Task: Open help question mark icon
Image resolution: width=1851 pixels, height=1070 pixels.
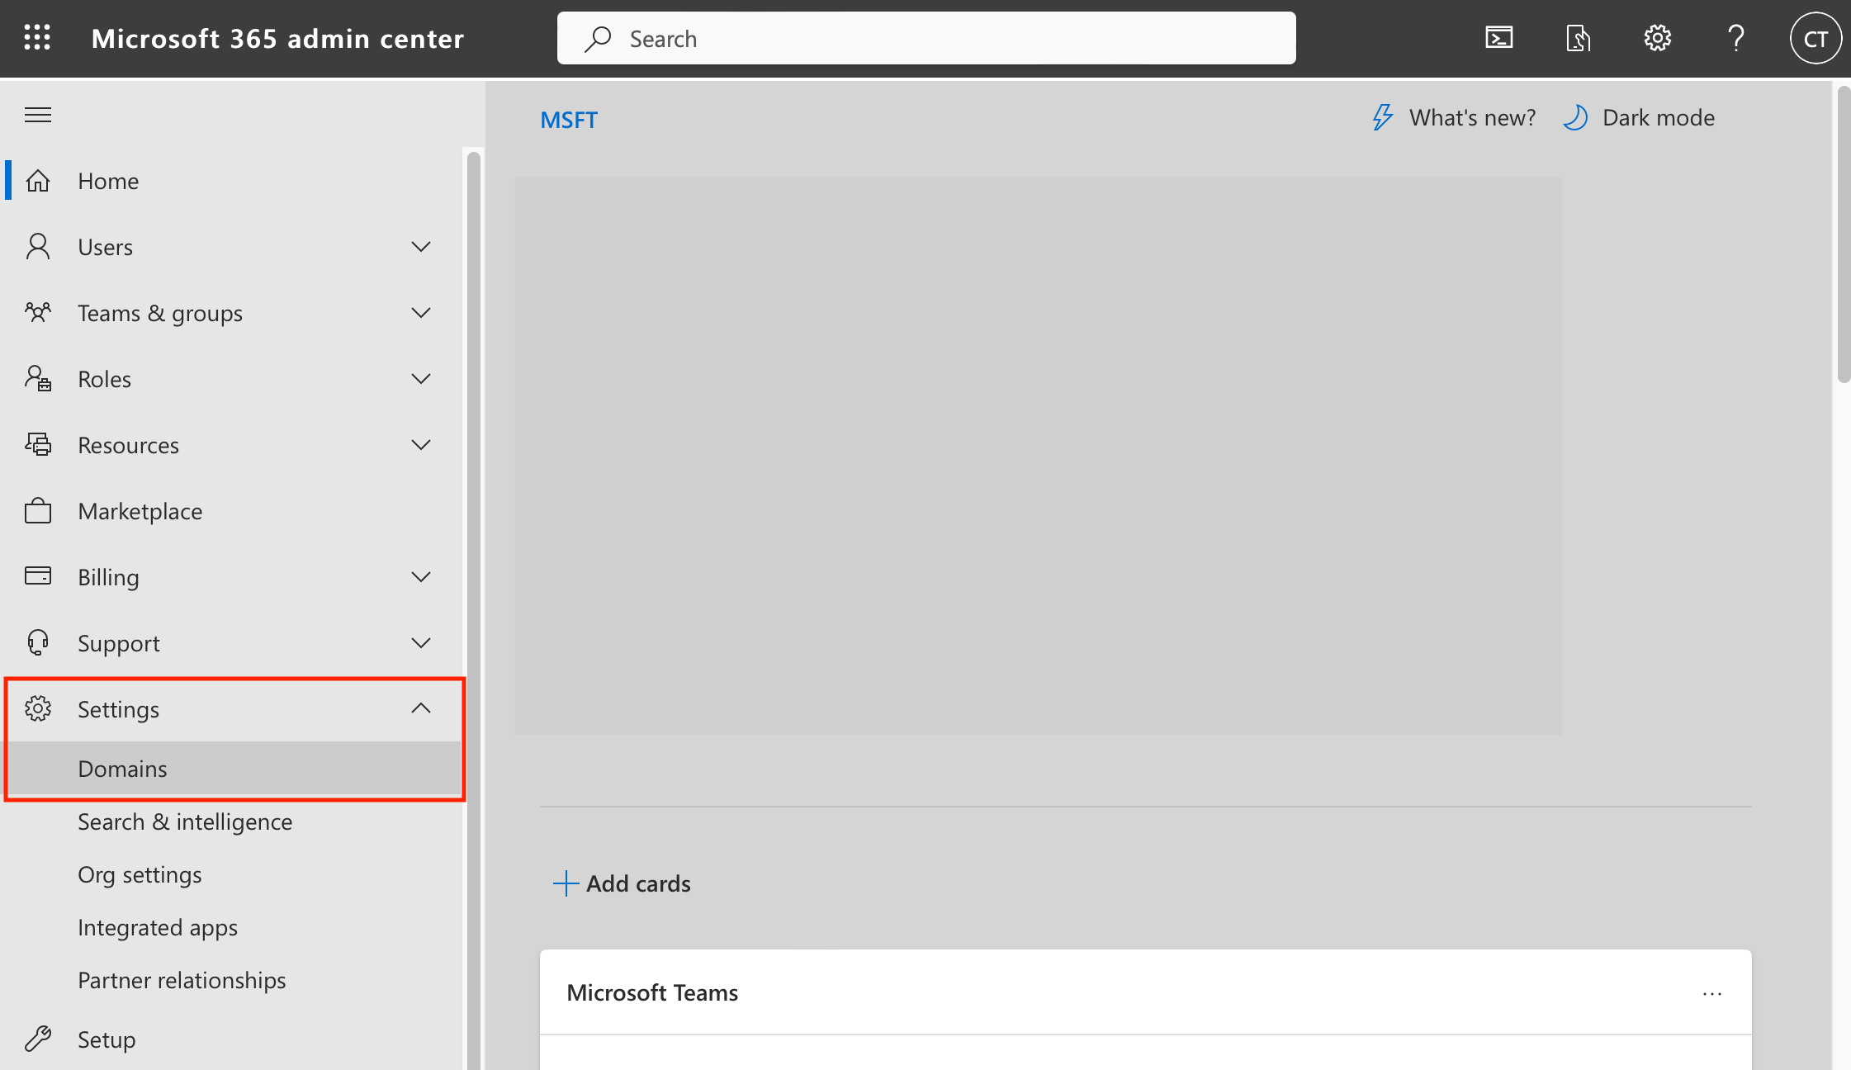Action: (1736, 38)
